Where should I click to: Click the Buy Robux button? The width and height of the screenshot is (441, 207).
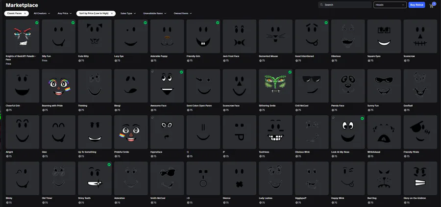pyautogui.click(x=416, y=5)
